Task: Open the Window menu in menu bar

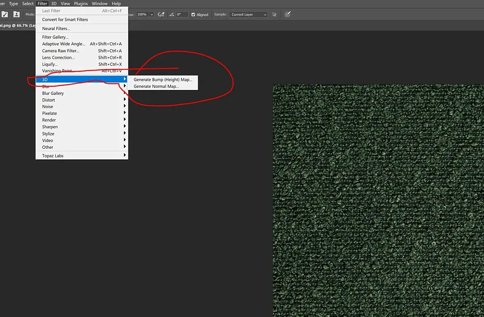Action: (x=100, y=4)
